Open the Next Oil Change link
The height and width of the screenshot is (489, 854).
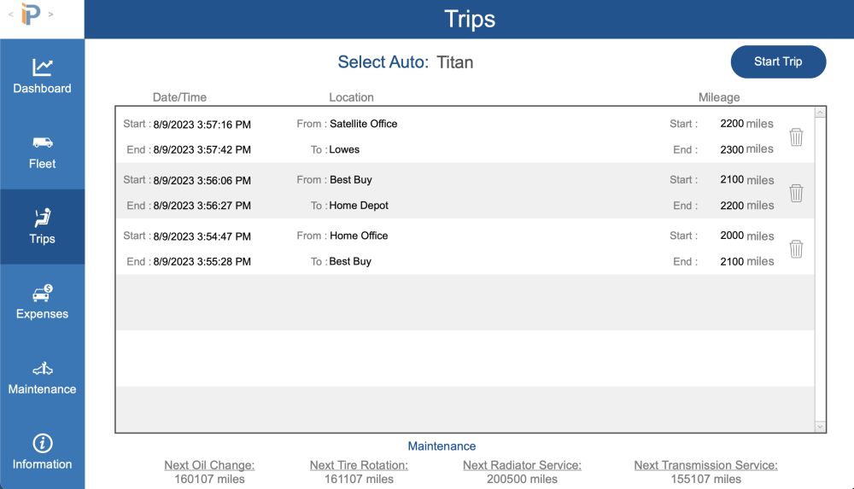tap(209, 465)
